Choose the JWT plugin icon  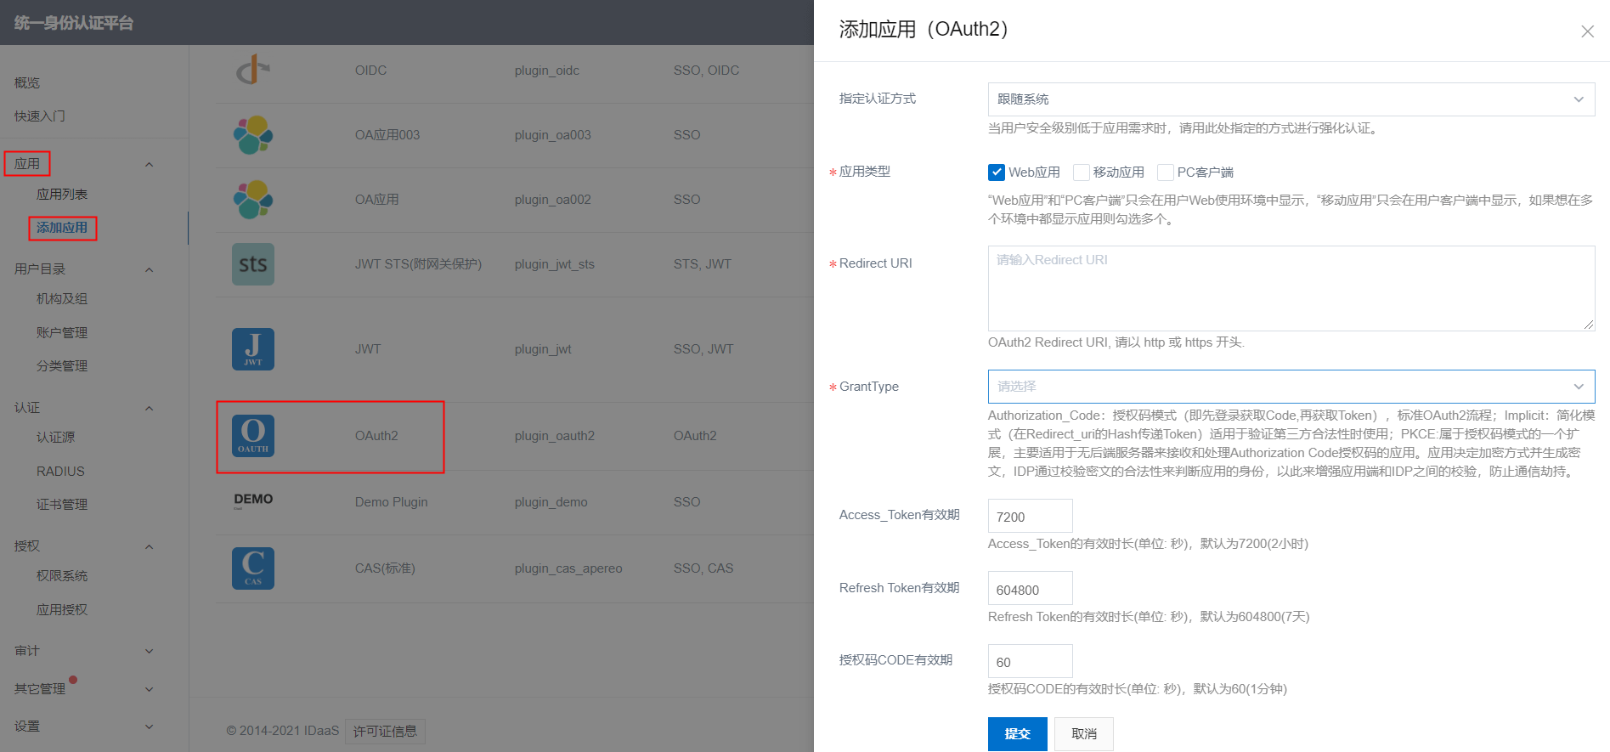click(252, 349)
